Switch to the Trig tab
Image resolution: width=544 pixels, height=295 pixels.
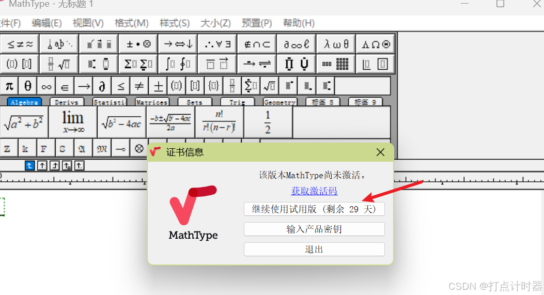237,102
